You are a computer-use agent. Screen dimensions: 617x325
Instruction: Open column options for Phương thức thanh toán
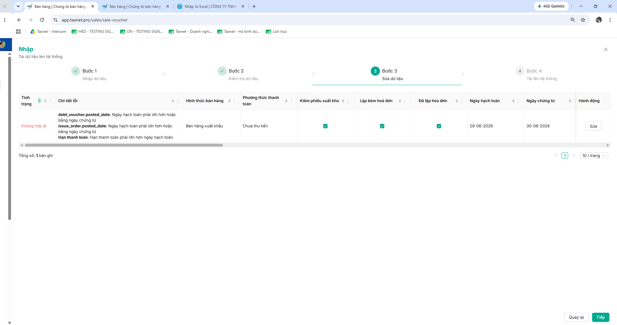tap(291, 101)
